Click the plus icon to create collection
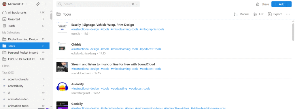The width and height of the screenshot is (295, 109). coord(46,4)
